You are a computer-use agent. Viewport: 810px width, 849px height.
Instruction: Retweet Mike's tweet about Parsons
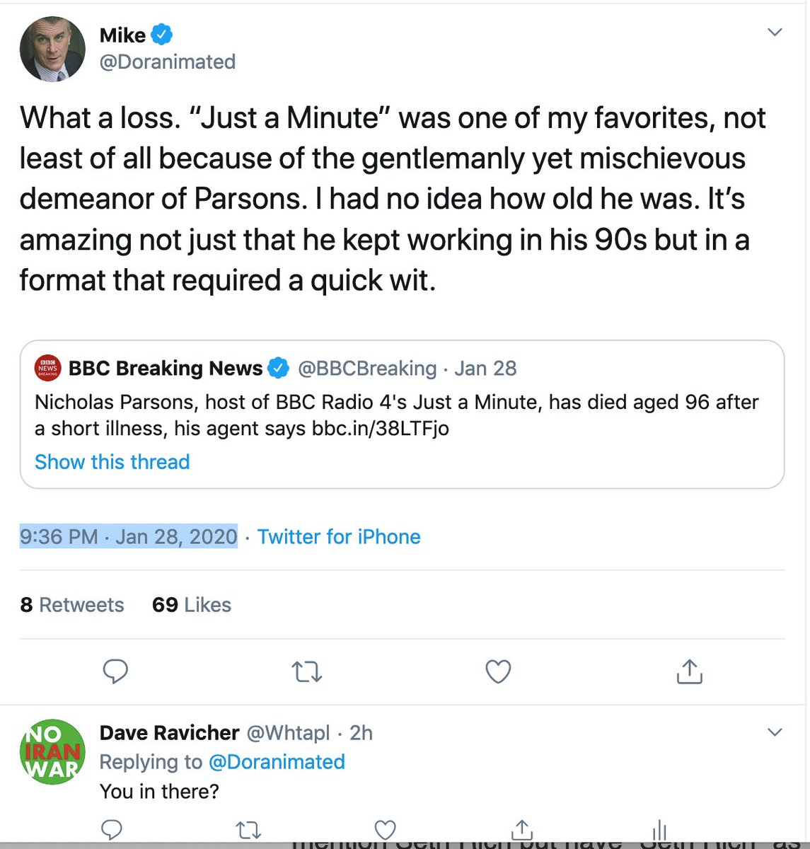307,671
